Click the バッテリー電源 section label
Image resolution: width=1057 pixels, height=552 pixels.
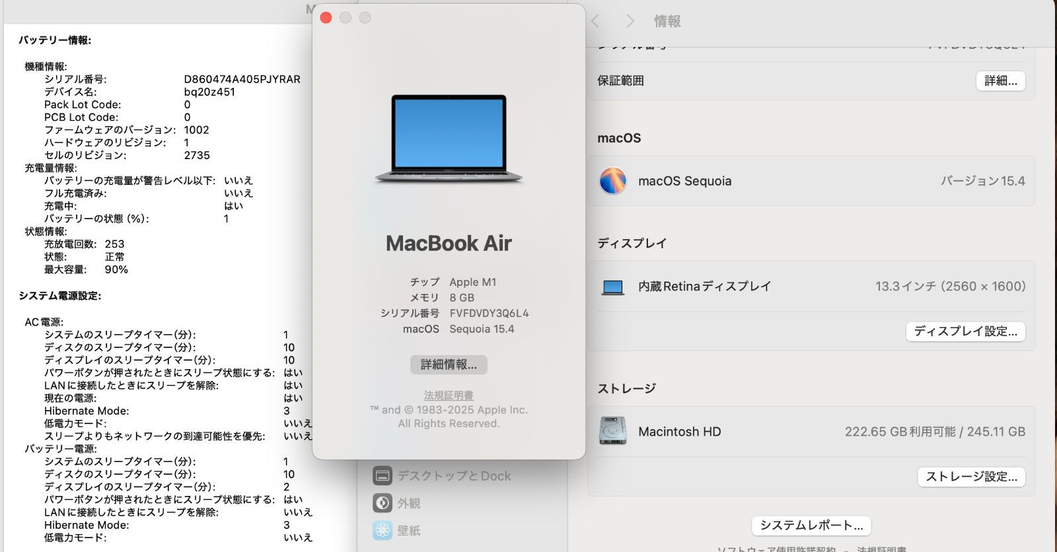[x=61, y=448]
